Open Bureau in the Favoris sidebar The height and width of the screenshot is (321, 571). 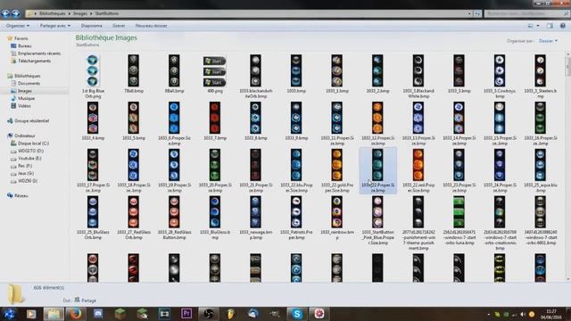pyautogui.click(x=25, y=45)
